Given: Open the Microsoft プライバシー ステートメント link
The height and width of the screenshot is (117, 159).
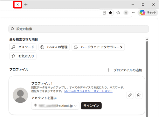Looking at the screenshot, I should pos(88,91).
